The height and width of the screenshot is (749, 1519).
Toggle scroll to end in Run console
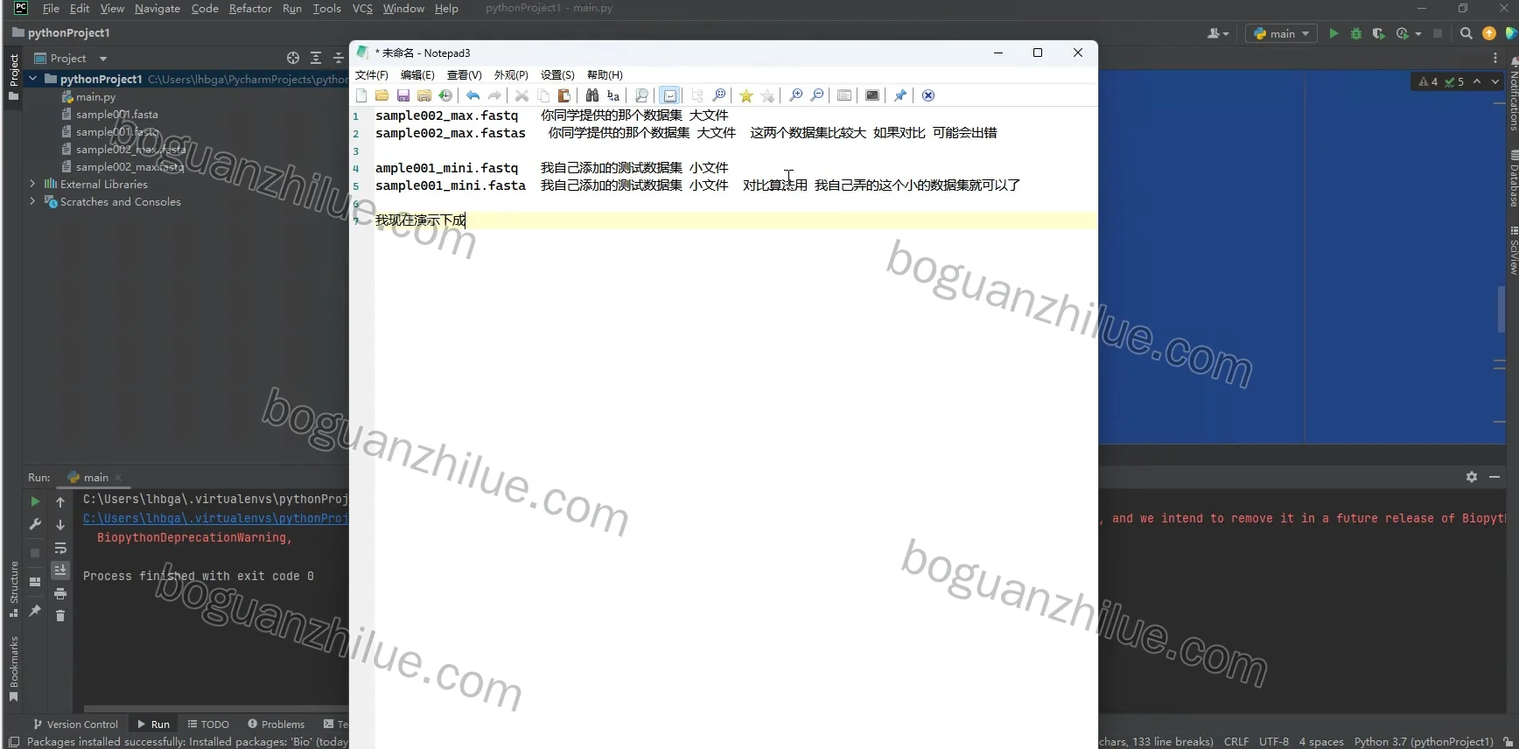pos(60,570)
